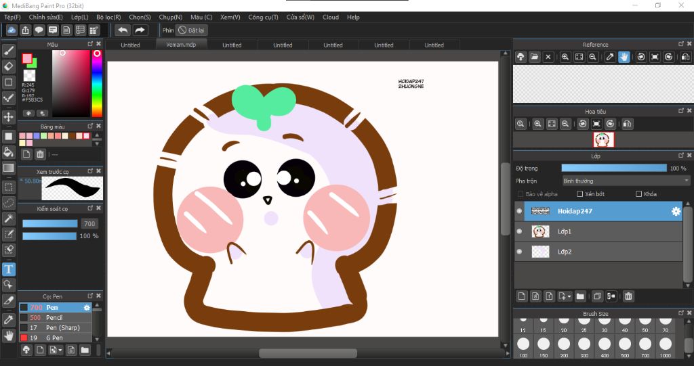The image size is (694, 366).
Task: Click the cloud save icon in top toolbar
Action: click(x=12, y=30)
